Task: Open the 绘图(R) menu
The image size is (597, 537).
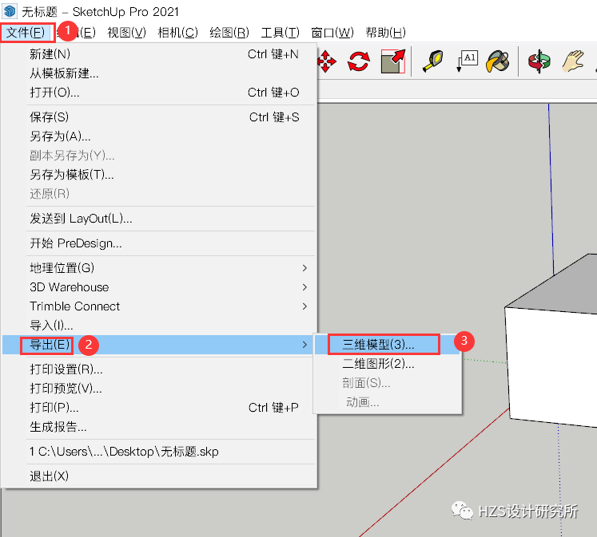Action: (229, 33)
